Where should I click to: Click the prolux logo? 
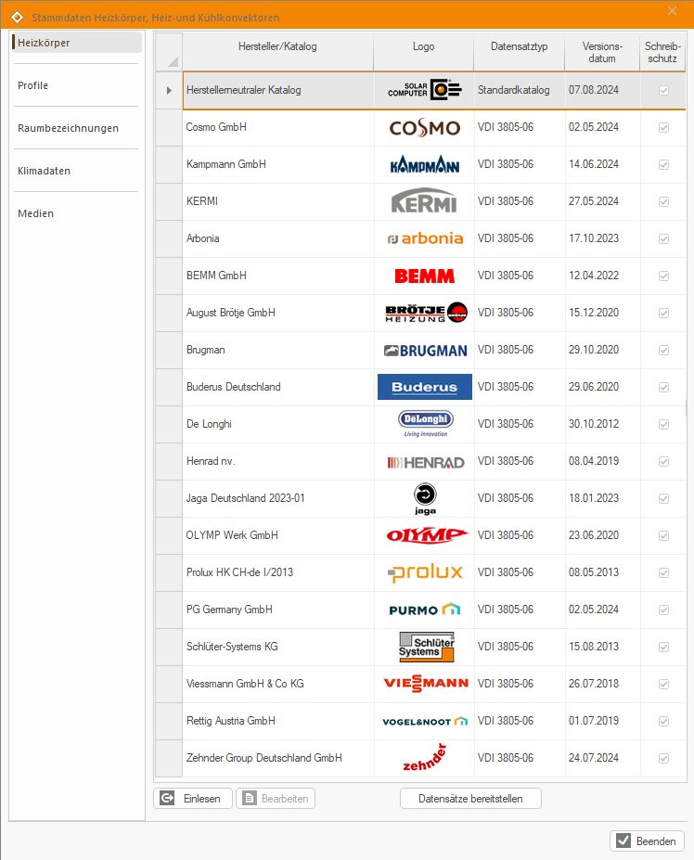click(425, 572)
